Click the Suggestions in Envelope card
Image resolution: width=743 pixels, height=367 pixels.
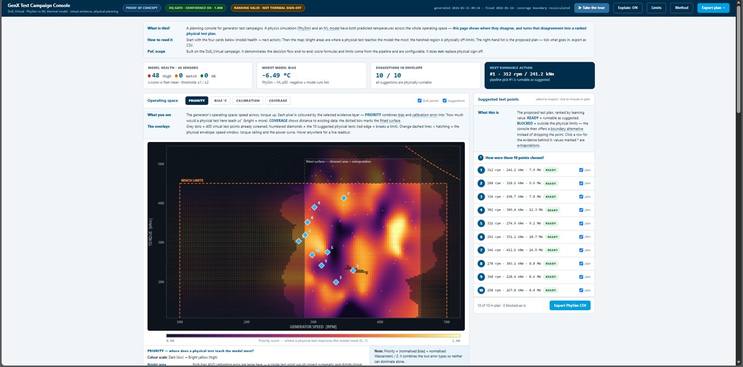(426, 75)
